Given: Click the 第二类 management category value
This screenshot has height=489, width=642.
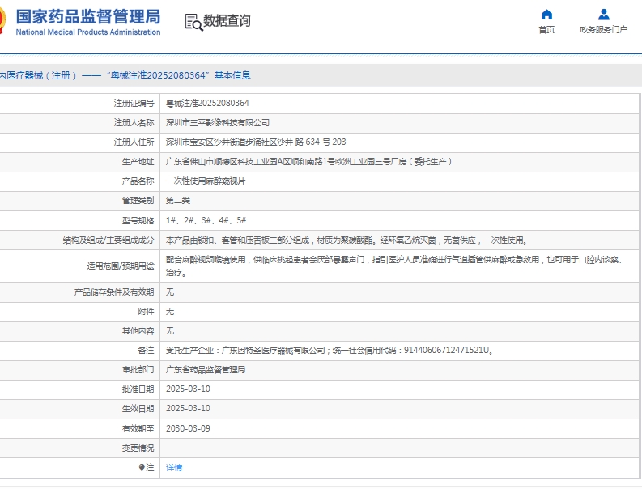Looking at the screenshot, I should [178, 201].
